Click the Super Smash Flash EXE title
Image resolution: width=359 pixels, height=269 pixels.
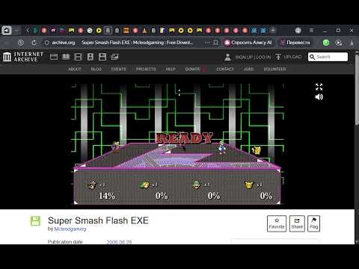point(98,220)
